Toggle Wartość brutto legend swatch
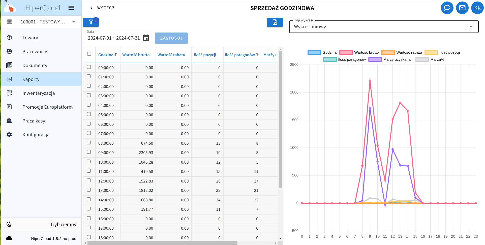The height and width of the screenshot is (245, 485). click(346, 52)
